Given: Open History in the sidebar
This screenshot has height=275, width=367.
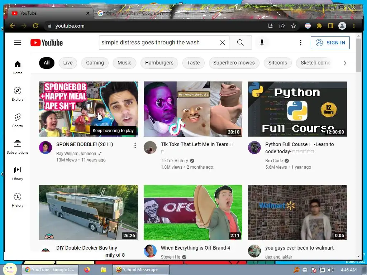Looking at the screenshot, I should pos(18,200).
